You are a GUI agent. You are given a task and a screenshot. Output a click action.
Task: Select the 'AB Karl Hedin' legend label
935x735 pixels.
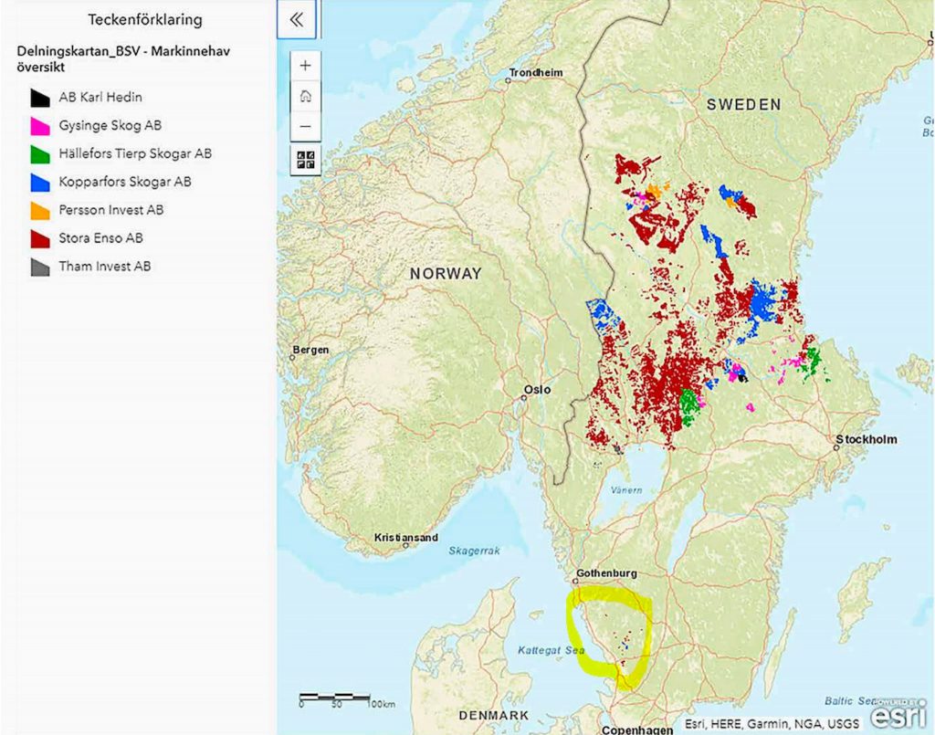pyautogui.click(x=100, y=97)
